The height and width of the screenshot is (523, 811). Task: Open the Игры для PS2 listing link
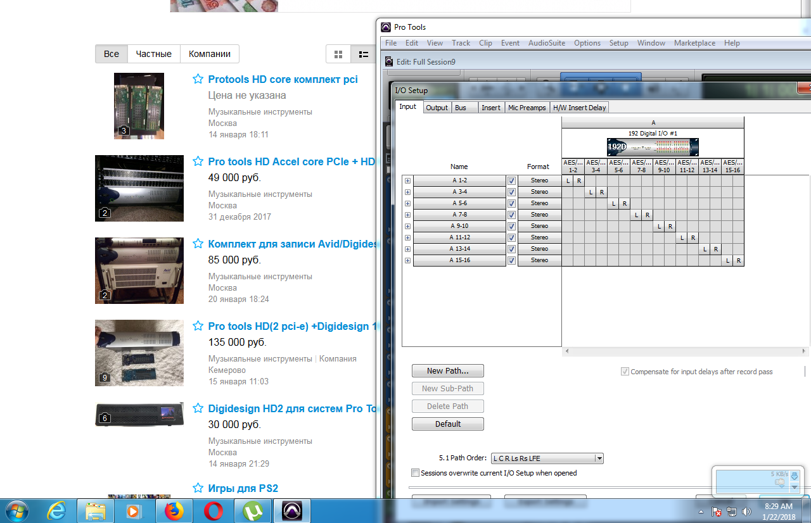pyautogui.click(x=243, y=488)
